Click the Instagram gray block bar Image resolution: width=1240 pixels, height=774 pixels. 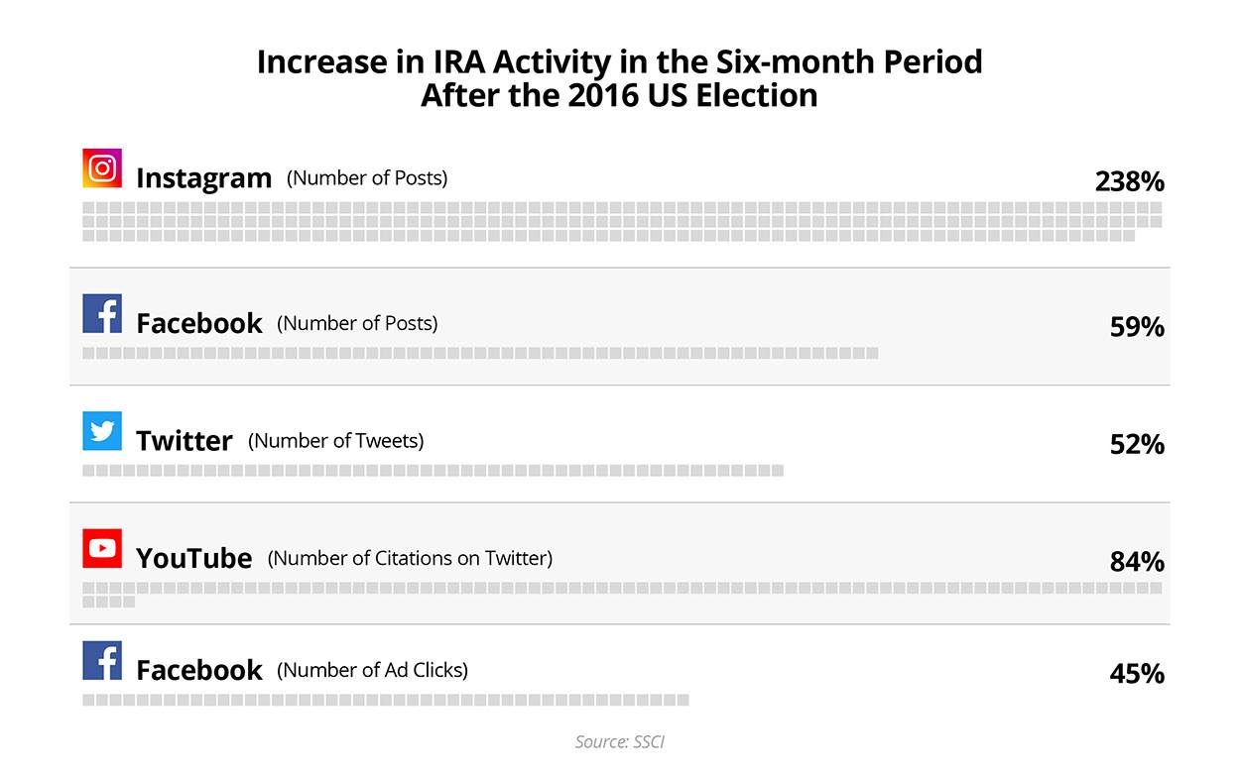(x=622, y=222)
